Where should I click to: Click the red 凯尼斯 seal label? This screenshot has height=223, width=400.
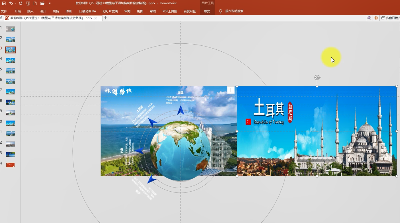[x=290, y=112]
